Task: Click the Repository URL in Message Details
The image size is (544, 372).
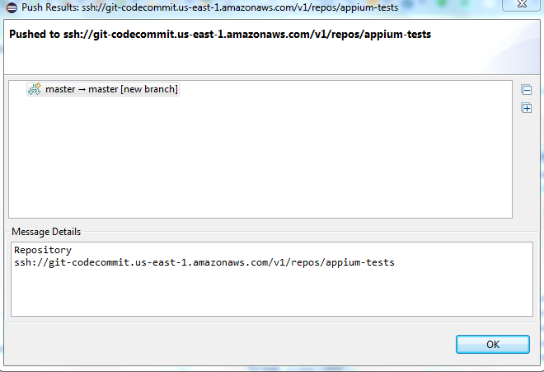Action: point(204,262)
